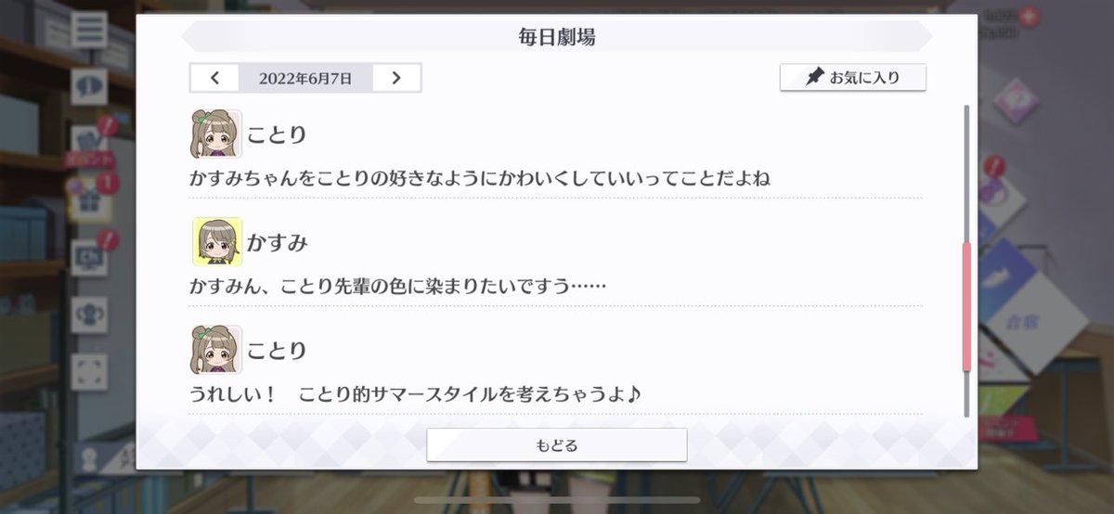
Task: Open the trophy goals icon
Action: click(x=90, y=313)
